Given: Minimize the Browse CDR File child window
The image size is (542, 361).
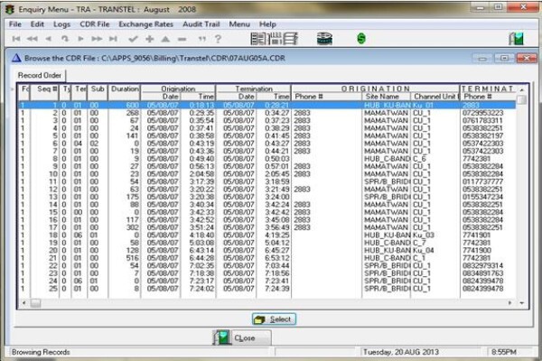Looking at the screenshot, I should [x=482, y=58].
